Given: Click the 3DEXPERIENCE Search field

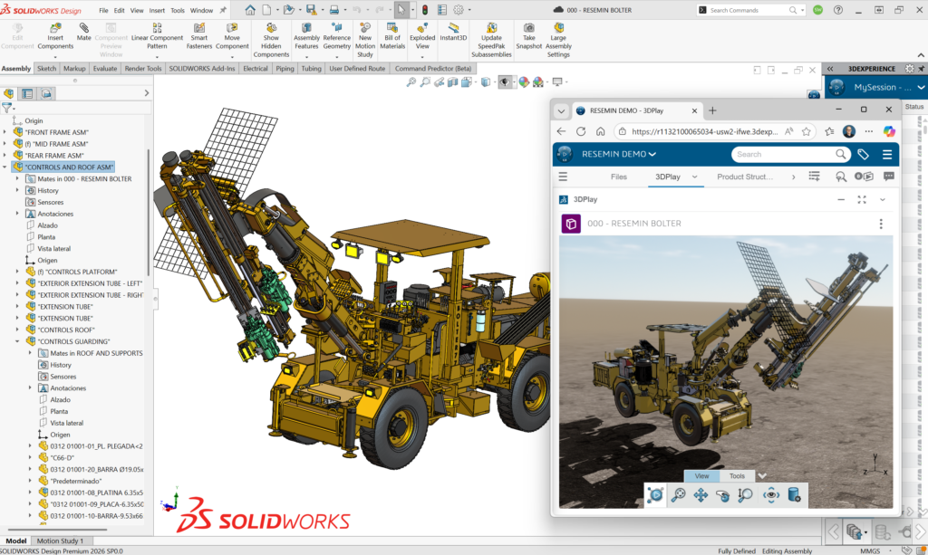Looking at the screenshot, I should 790,154.
